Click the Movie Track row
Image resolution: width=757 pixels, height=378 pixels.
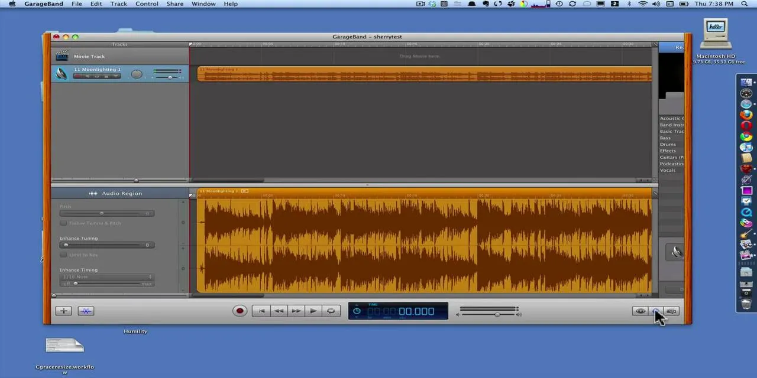click(119, 56)
